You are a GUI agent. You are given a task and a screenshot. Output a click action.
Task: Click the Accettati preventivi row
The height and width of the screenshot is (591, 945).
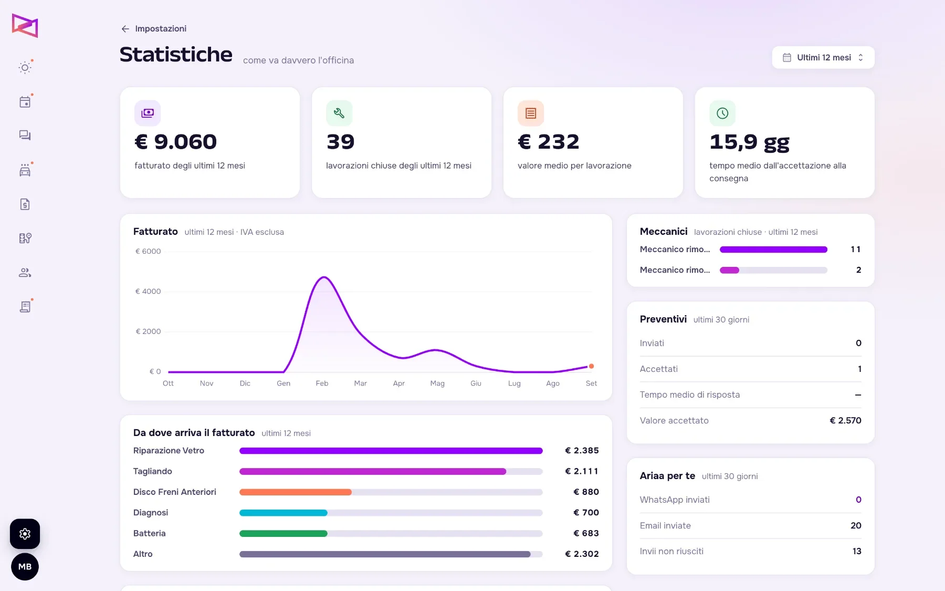pyautogui.click(x=750, y=369)
